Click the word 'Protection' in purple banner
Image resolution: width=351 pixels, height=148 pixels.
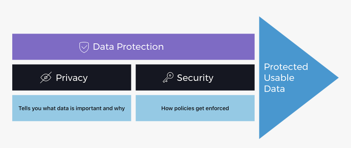click(140, 47)
